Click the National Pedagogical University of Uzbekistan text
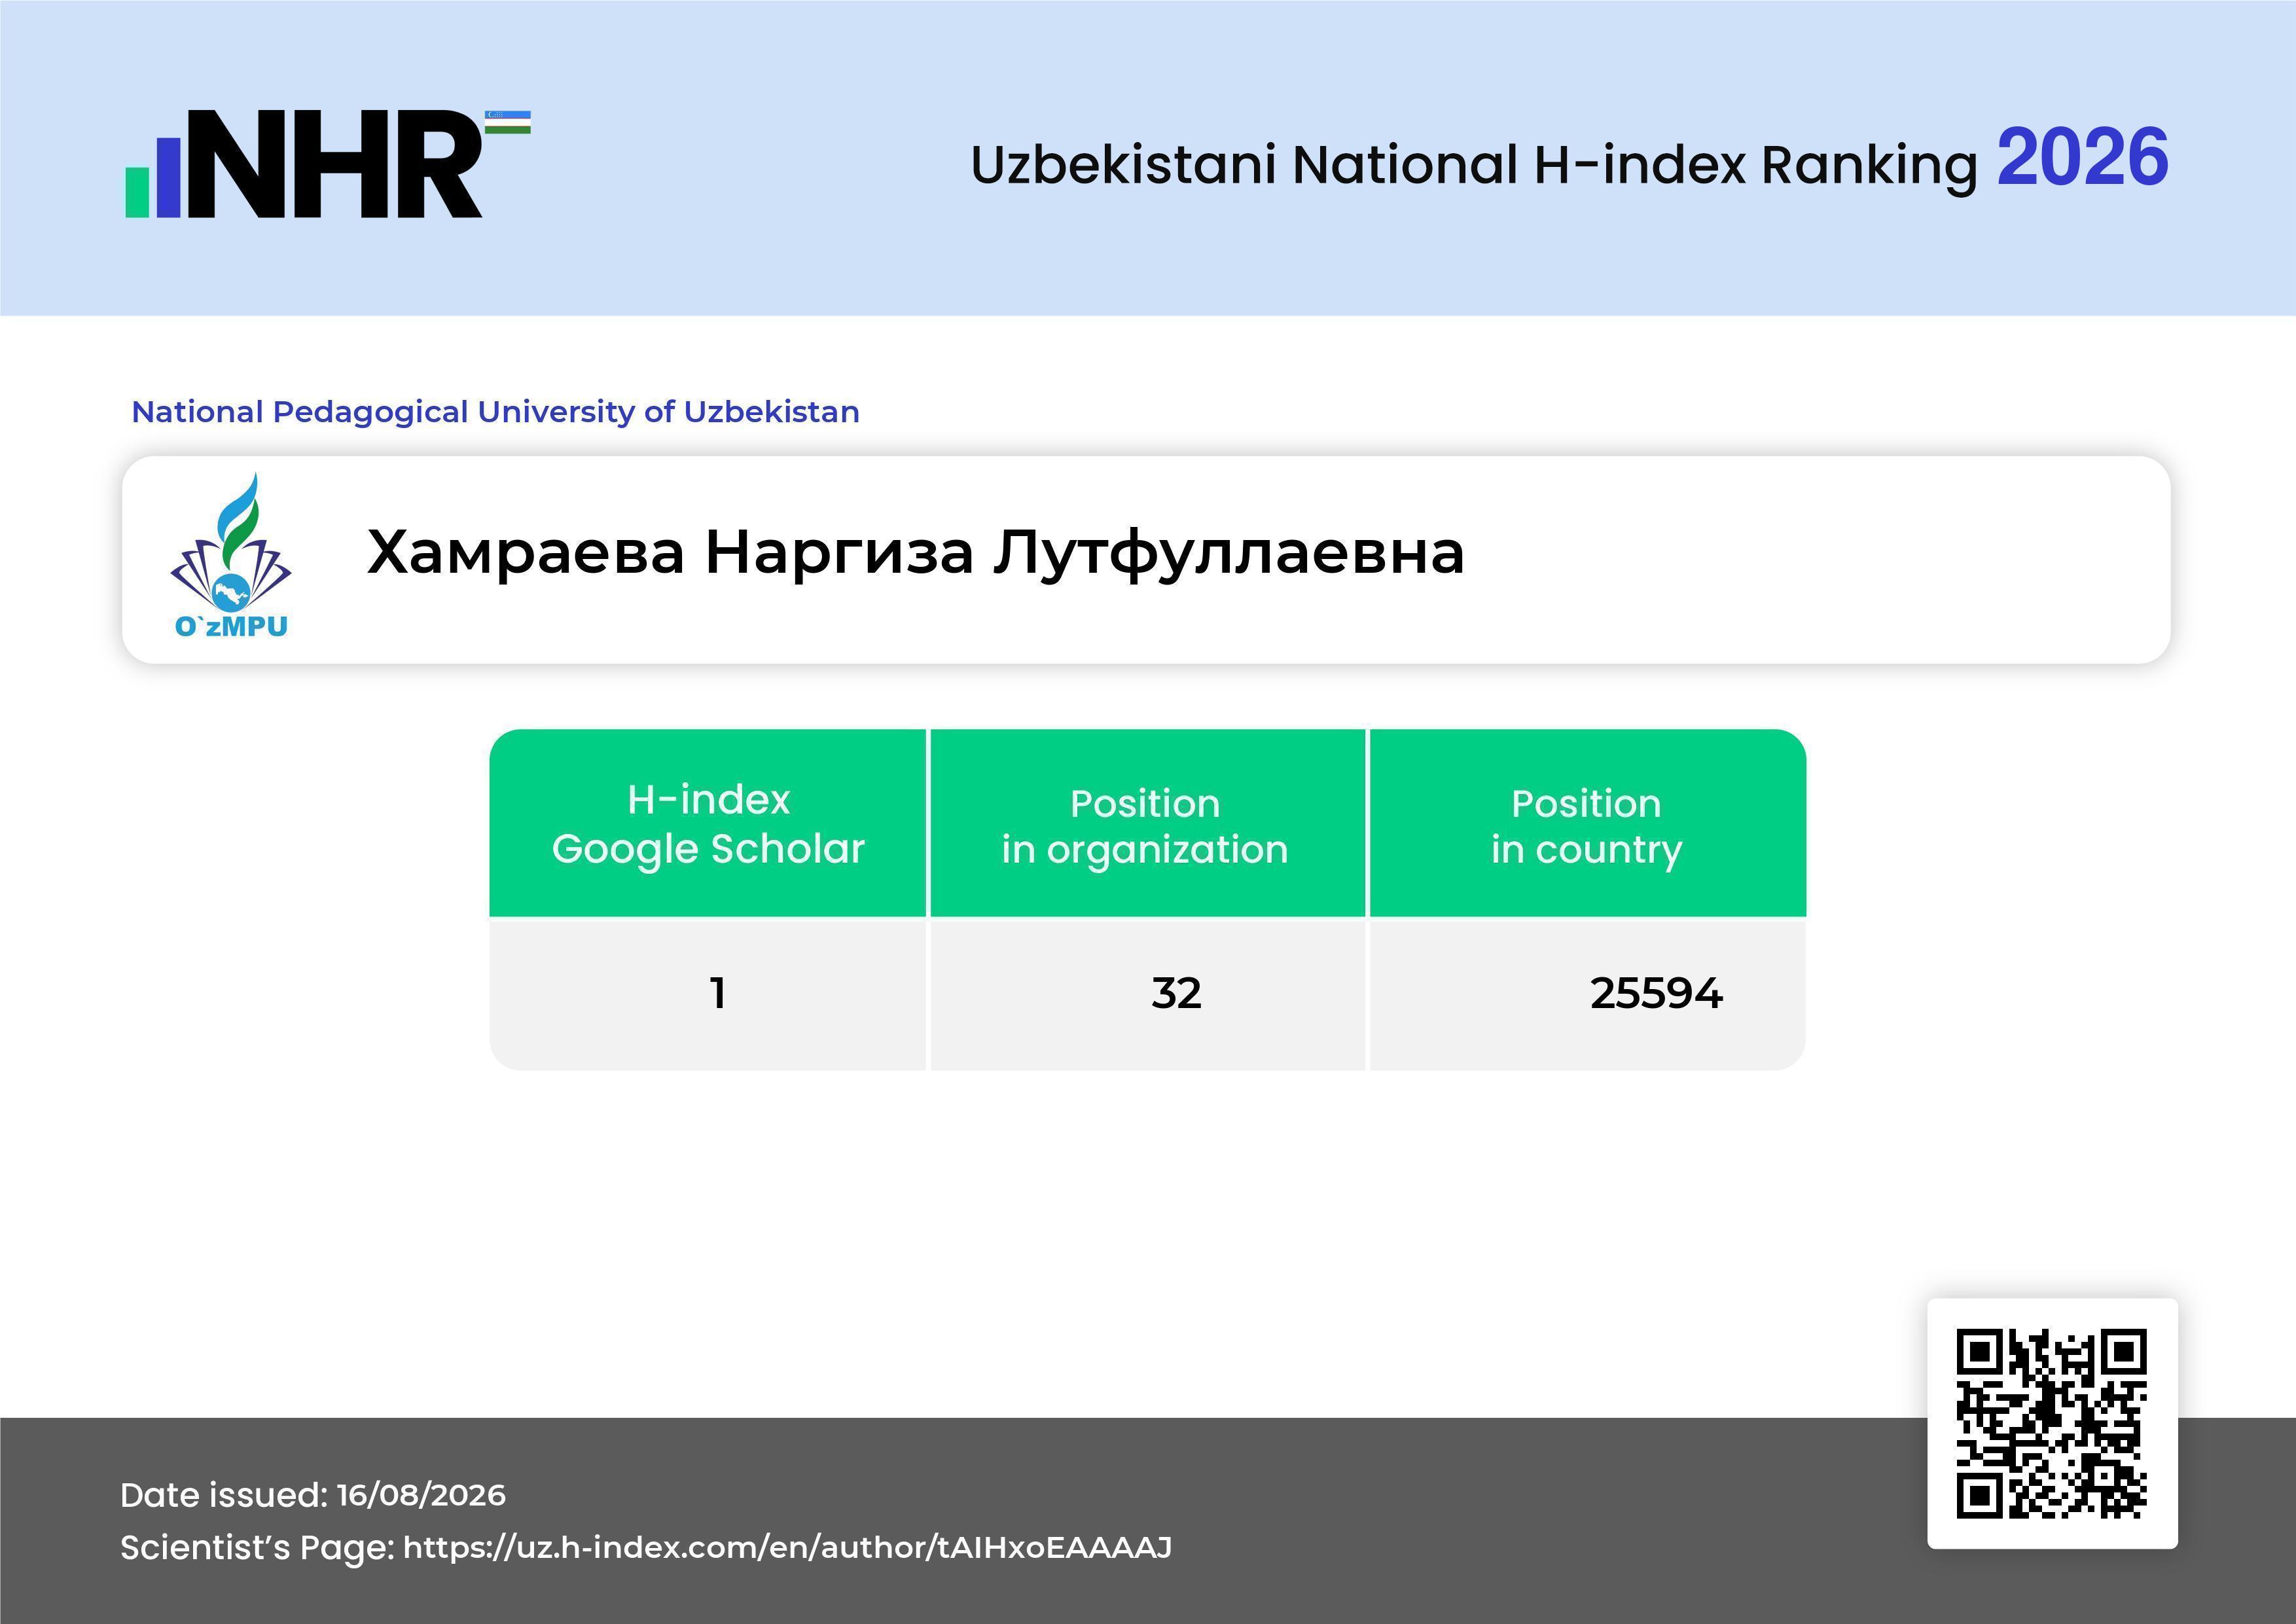This screenshot has width=2296, height=1624. [x=495, y=411]
